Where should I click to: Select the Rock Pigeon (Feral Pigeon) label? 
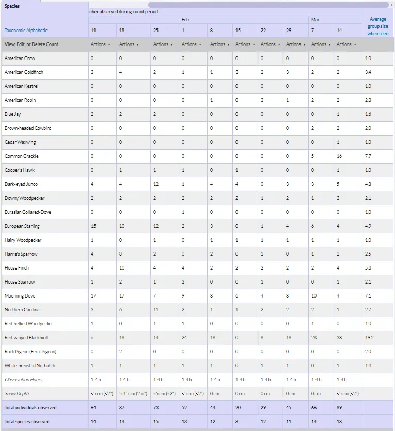click(x=30, y=352)
